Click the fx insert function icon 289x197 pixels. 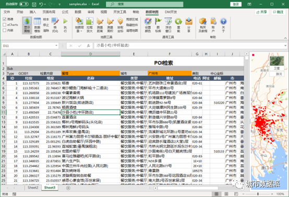click(x=89, y=46)
